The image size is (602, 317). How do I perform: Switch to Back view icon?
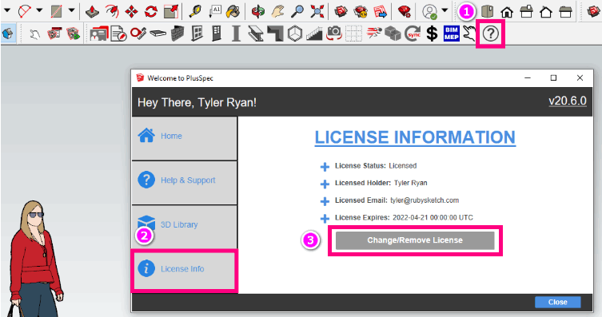(x=546, y=12)
